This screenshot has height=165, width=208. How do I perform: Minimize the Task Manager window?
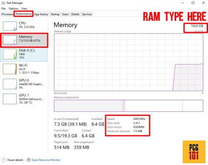click(x=183, y=3)
